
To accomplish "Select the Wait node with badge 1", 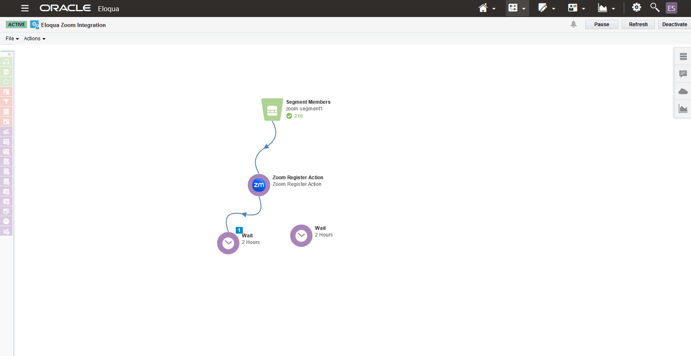I will click(x=228, y=243).
